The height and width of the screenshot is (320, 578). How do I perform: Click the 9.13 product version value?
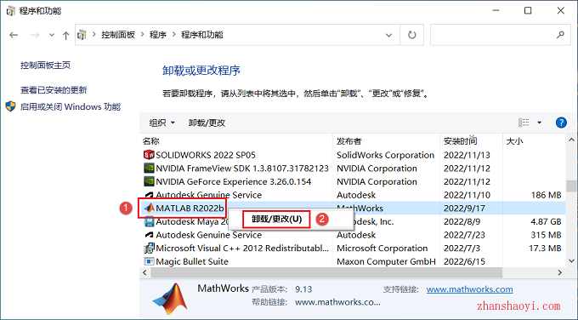(x=303, y=289)
